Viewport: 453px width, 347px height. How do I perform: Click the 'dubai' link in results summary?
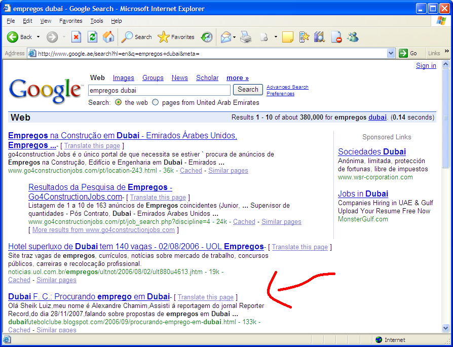coord(377,118)
